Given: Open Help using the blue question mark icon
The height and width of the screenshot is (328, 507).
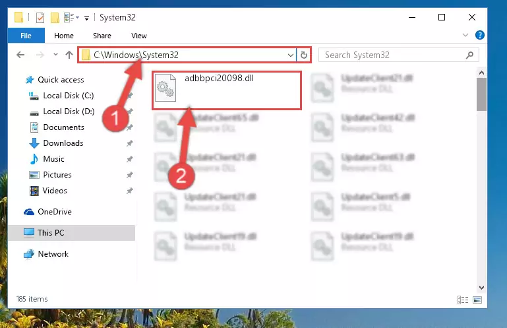Looking at the screenshot, I should click(479, 35).
